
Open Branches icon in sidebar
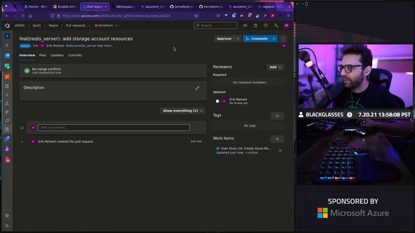tap(7, 112)
